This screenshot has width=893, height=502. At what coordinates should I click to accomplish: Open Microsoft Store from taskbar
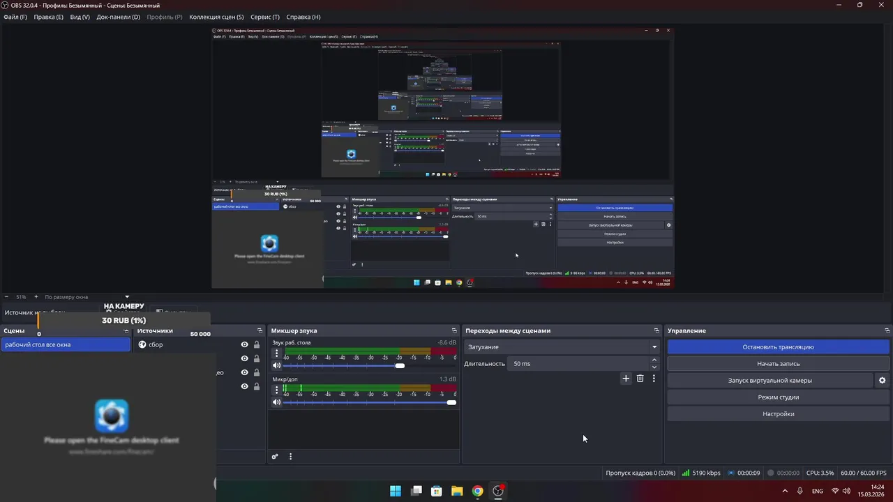pos(437,491)
